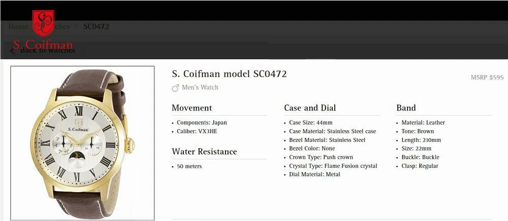Click the MSRP $595 price

coord(487,78)
